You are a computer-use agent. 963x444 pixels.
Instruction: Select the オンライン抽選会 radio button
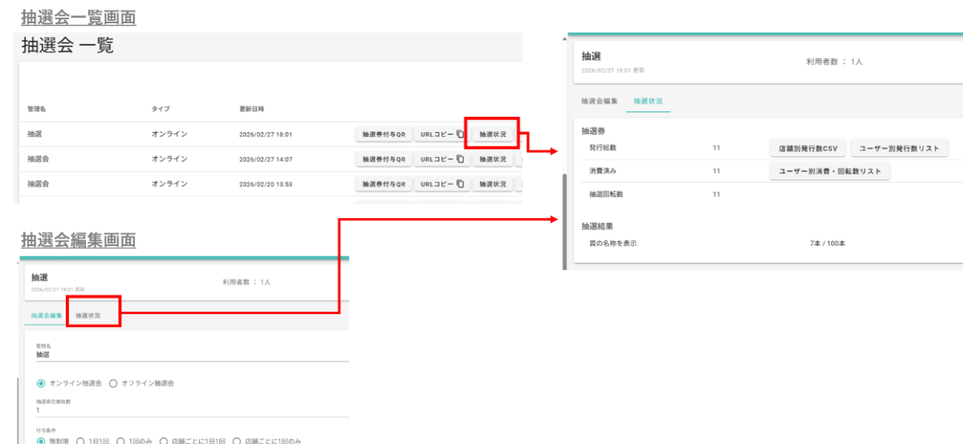pos(41,383)
